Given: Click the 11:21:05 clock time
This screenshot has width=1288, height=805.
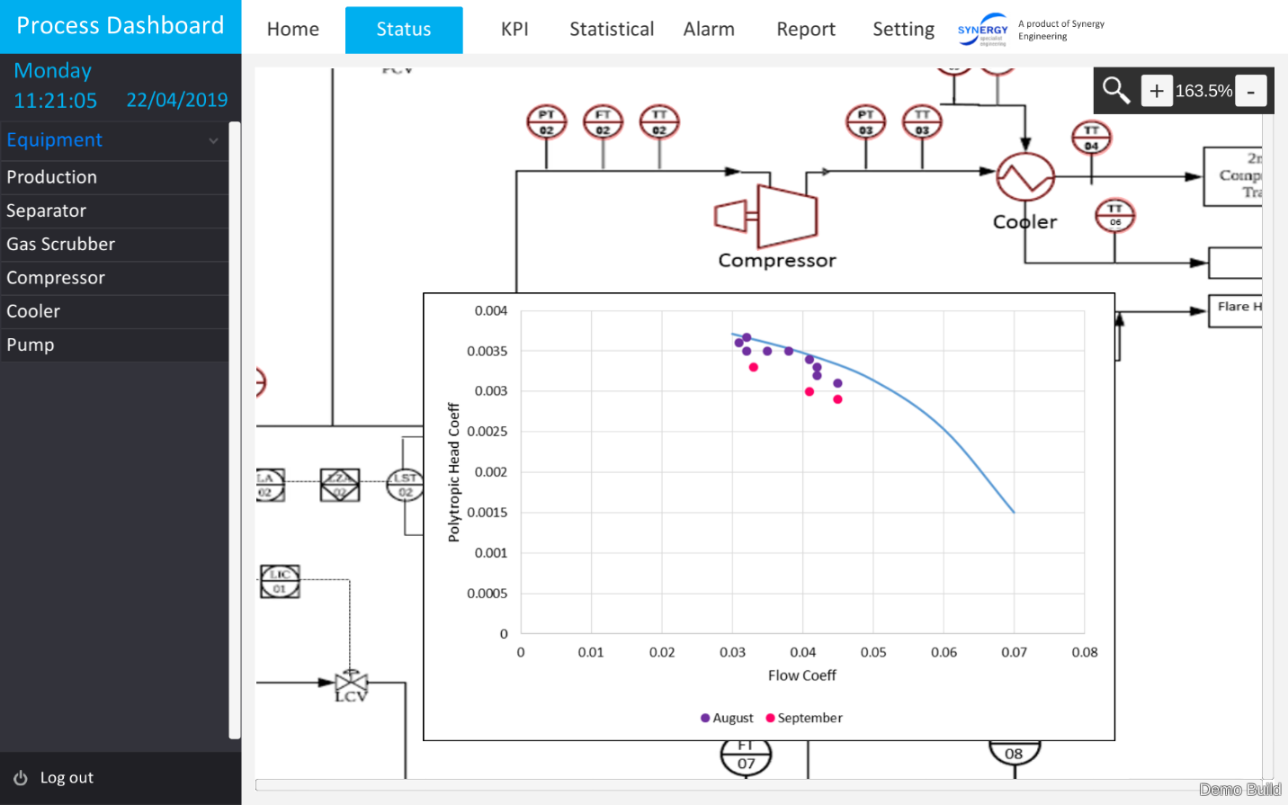Looking at the screenshot, I should pyautogui.click(x=56, y=101).
